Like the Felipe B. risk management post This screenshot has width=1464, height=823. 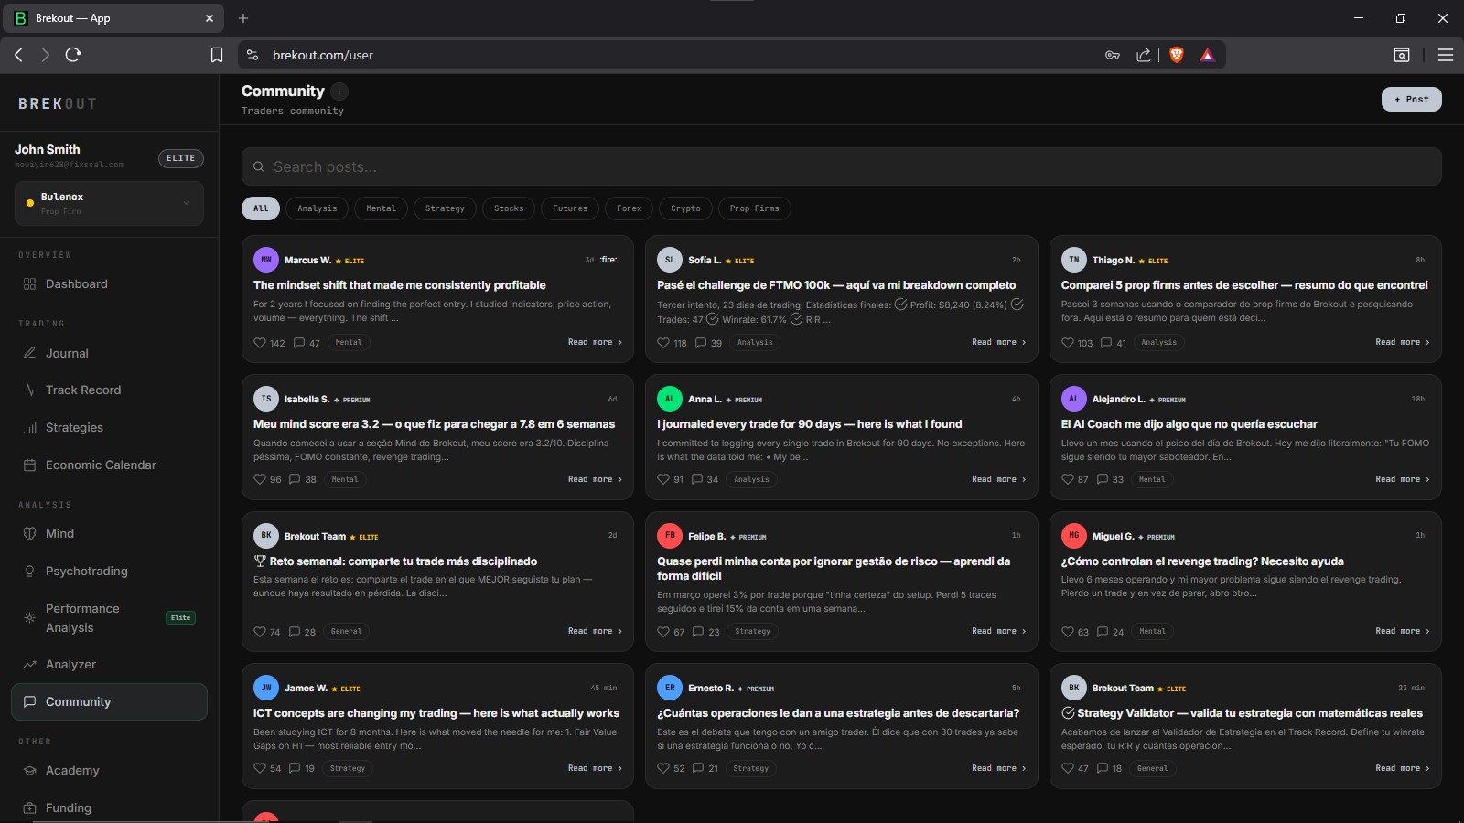[x=663, y=632]
